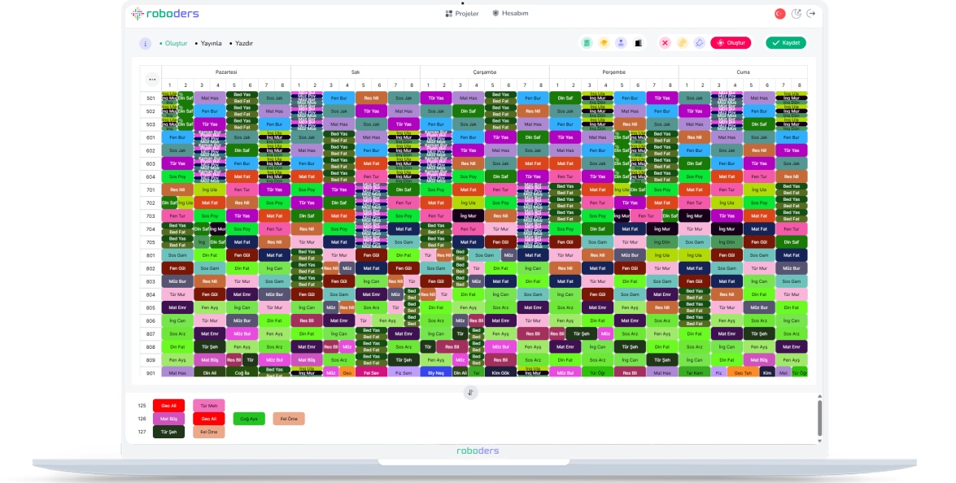Screen dimensions: 956x483
Task: Click the Salı day header
Action: [x=356, y=72]
